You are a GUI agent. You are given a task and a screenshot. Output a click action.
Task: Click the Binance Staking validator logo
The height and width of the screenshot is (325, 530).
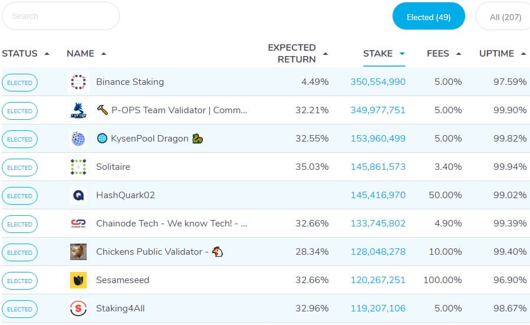click(x=78, y=82)
